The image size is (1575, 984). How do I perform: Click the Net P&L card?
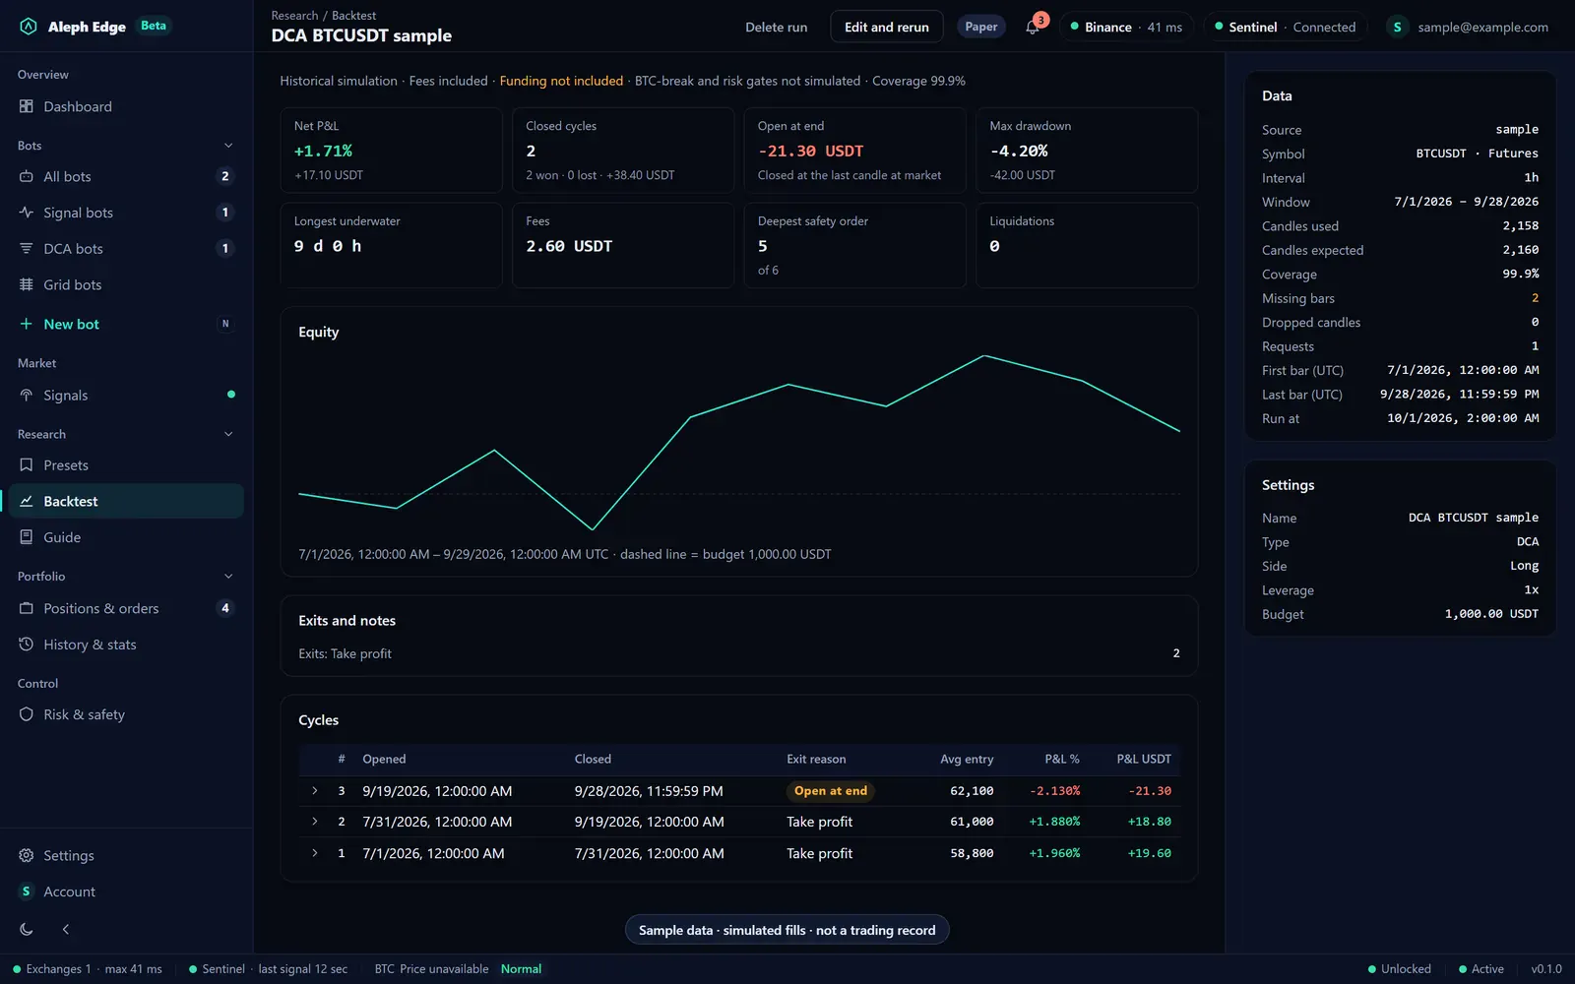391,150
